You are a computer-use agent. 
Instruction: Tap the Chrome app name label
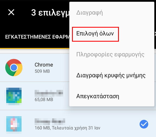coord(44,65)
